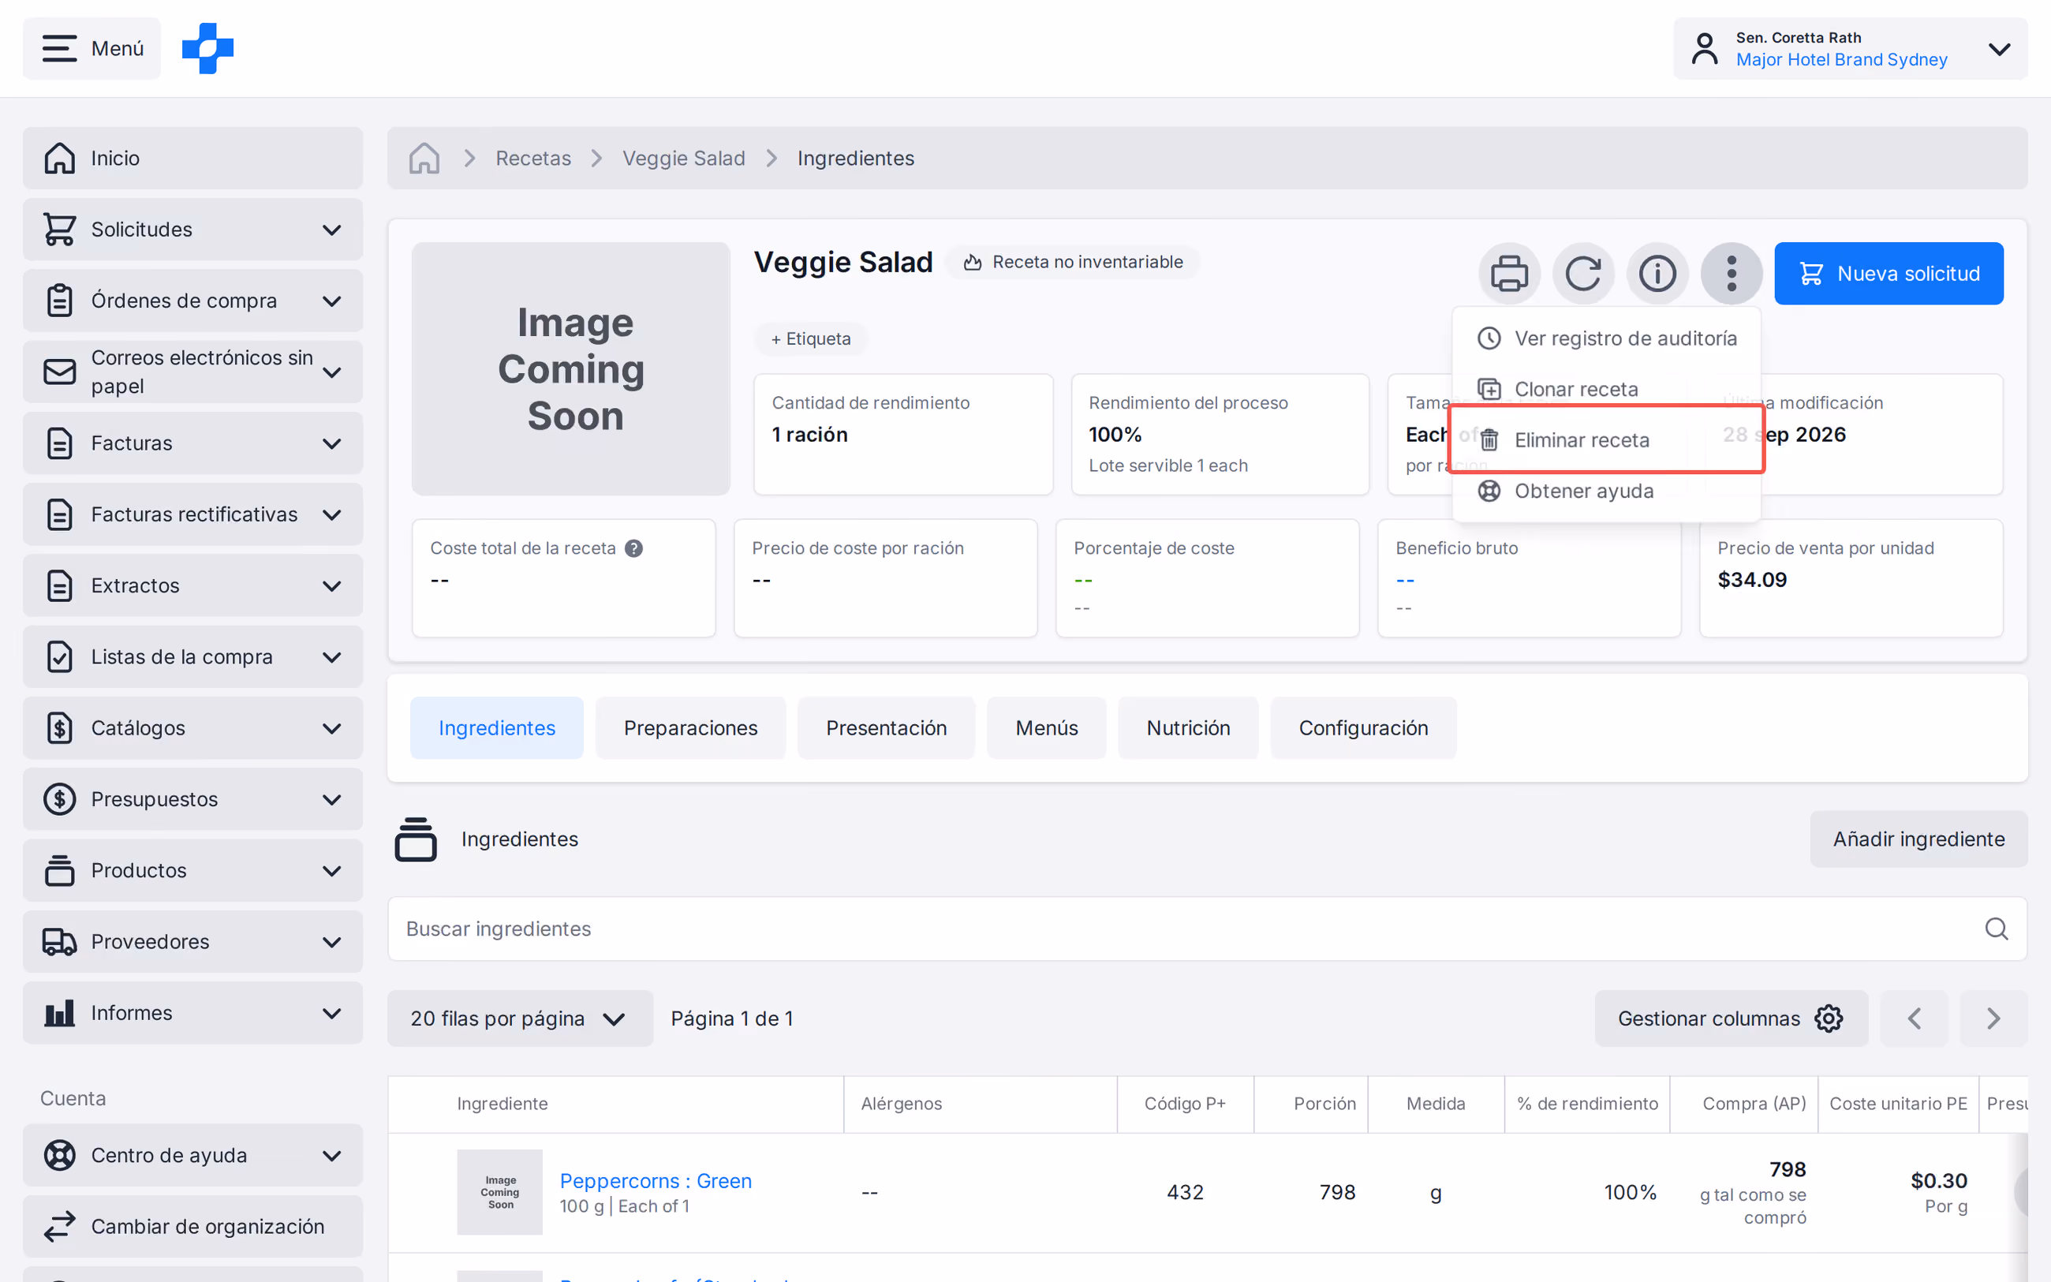Add a tag with + Etiqueta
Screen dimensions: 2051x1282
[x=811, y=339]
